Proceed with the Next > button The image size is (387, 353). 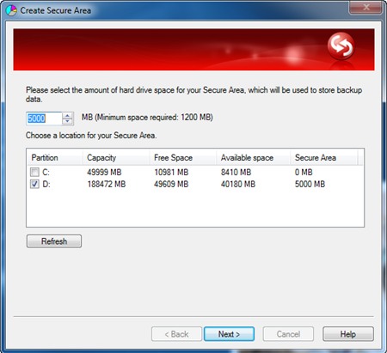(x=229, y=334)
